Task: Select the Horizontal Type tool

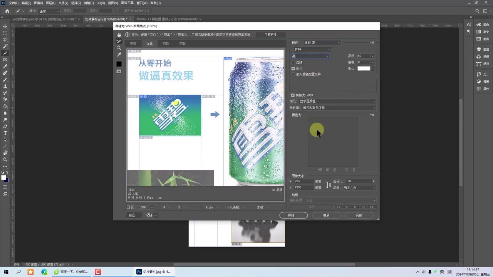Action: click(5, 133)
